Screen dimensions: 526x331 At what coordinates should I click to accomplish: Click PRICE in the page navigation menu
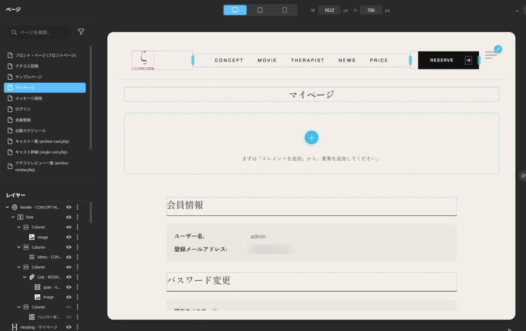coord(379,60)
